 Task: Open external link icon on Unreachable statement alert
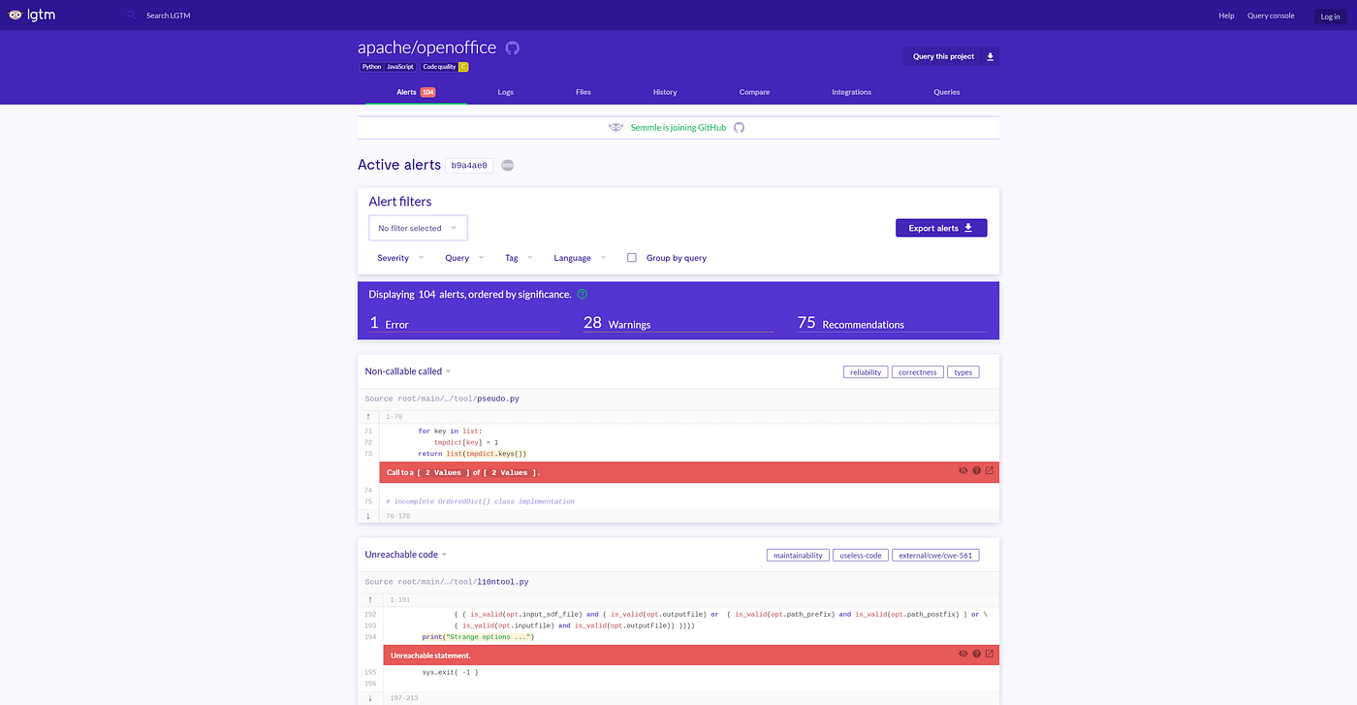(990, 654)
